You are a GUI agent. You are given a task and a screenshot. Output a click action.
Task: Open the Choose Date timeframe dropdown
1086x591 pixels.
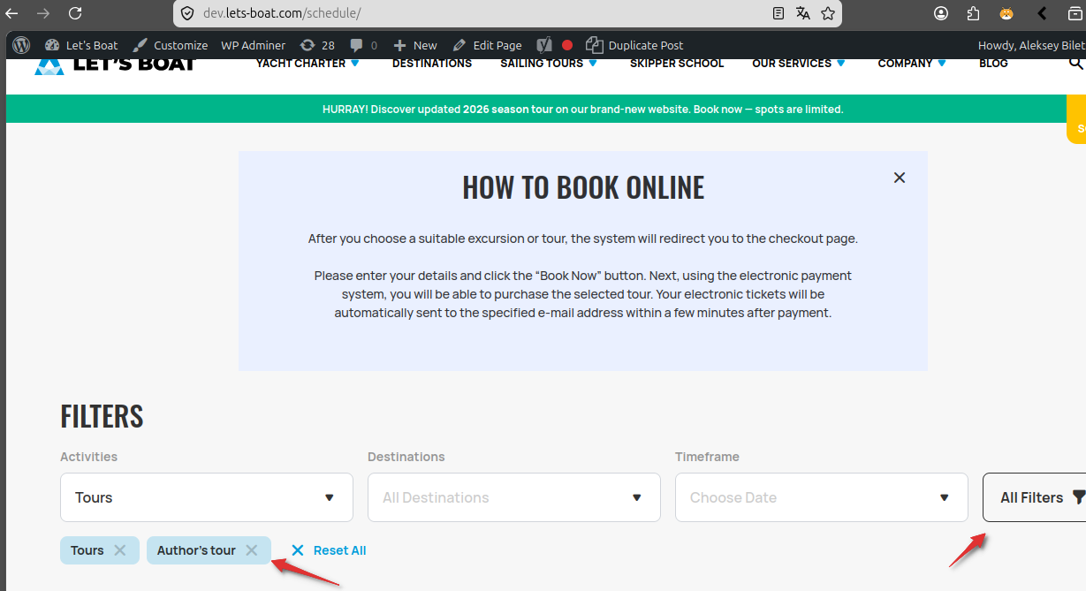click(822, 497)
